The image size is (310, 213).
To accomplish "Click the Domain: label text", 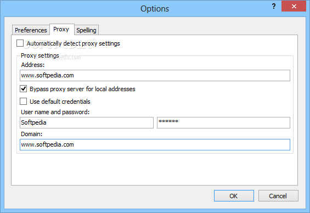I will pos(32,134).
